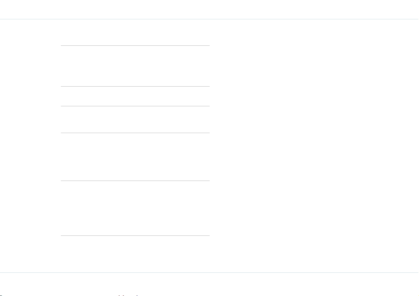Screen dimensions: 419x296
Task: Click blank section between fourth and fifth dividers
Action: point(135,157)
